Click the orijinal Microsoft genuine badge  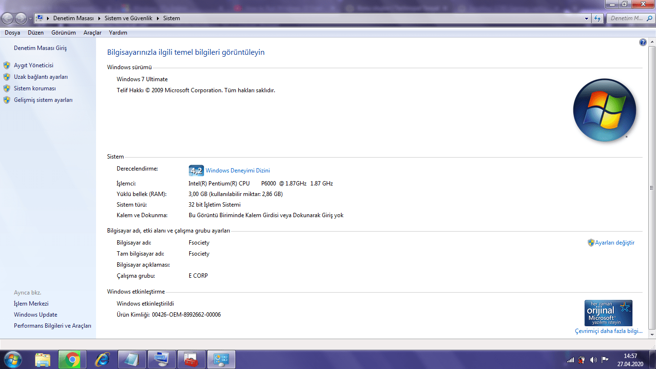click(608, 313)
